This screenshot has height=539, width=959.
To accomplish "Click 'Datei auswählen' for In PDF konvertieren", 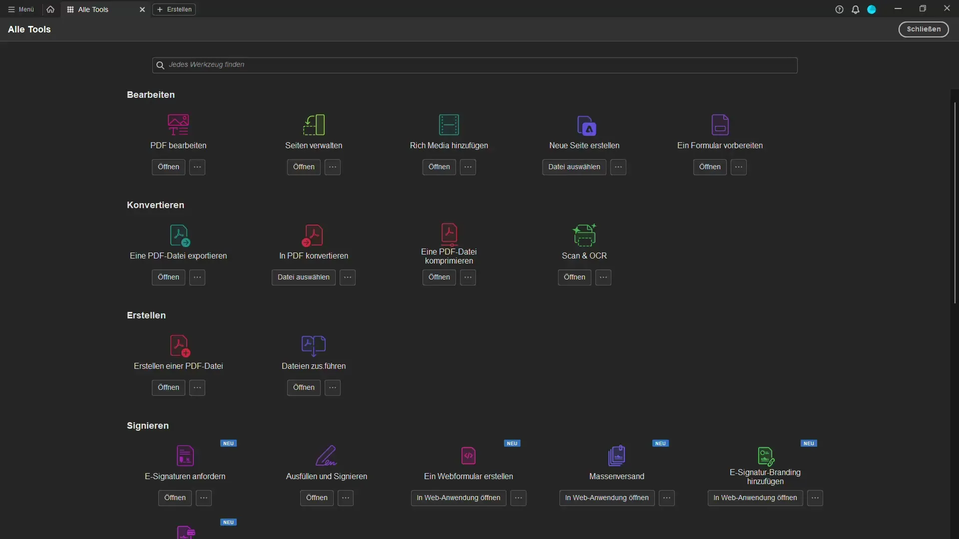I will coord(303,277).
